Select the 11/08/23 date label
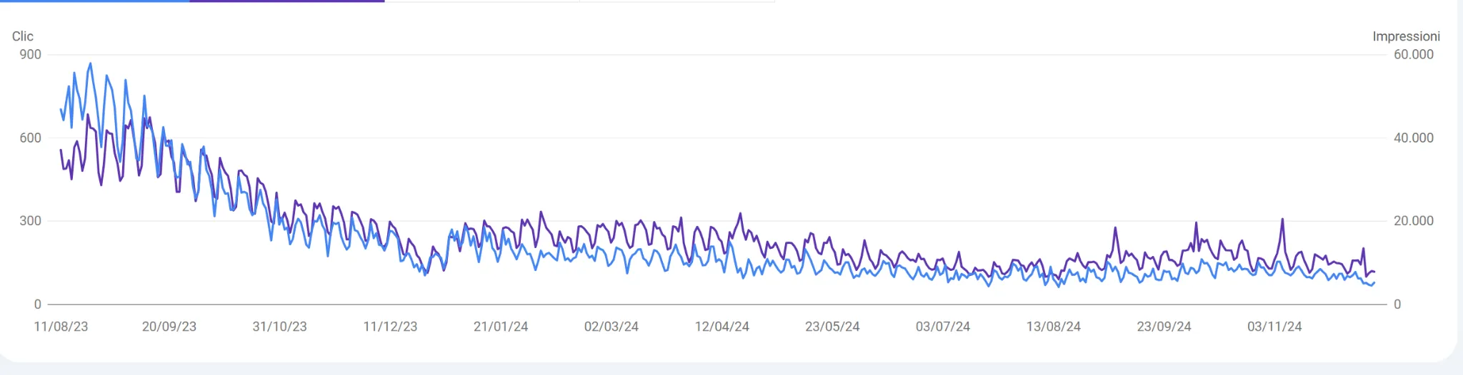Viewport: 1463px width, 375px height. 61,327
